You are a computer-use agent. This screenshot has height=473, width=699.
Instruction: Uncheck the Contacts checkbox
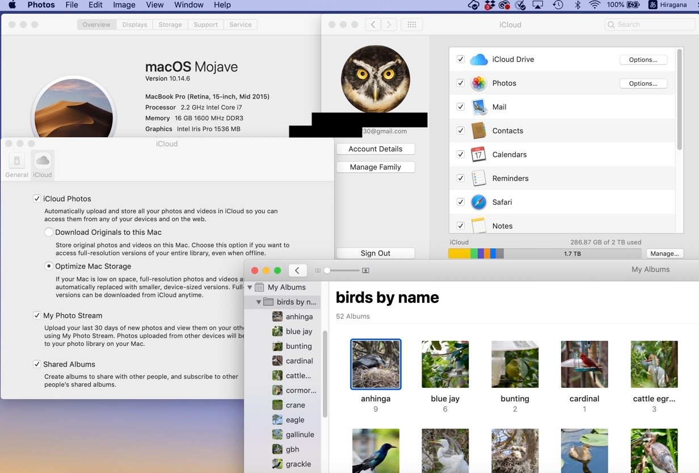coord(461,130)
